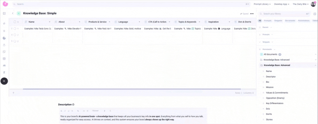Open the About column dropdown arrow
This screenshot has height=124, width=318.
pyautogui.click(x=79, y=22)
